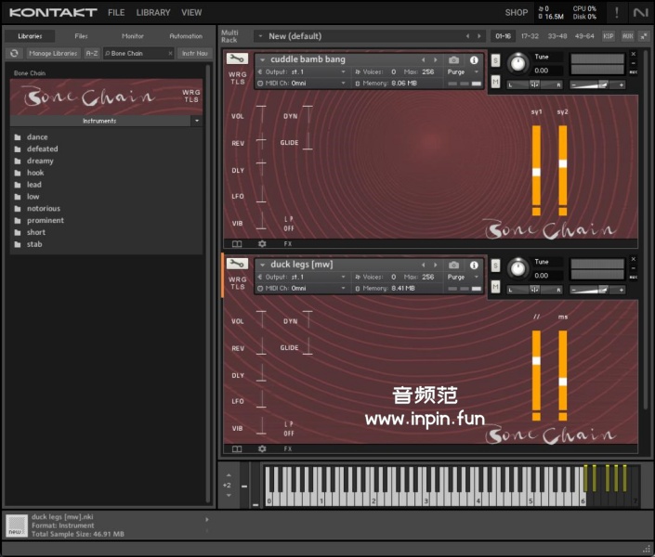Click the Native Instruments logo icon
This screenshot has height=557, width=655.
coord(640,12)
